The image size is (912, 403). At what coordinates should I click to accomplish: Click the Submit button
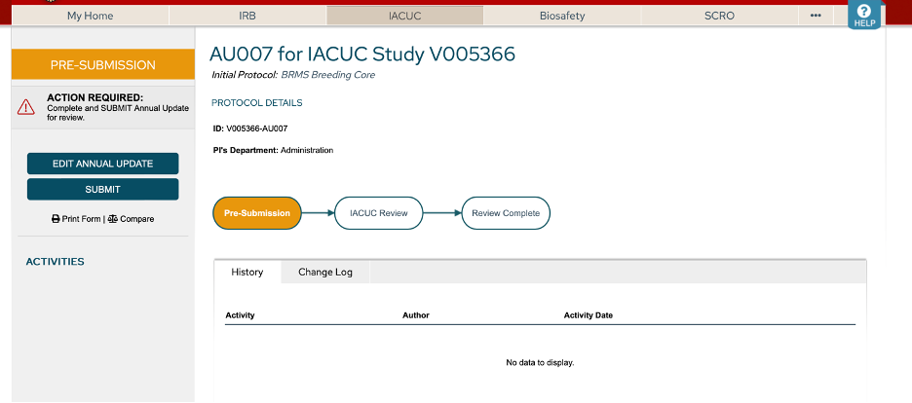[x=102, y=189]
